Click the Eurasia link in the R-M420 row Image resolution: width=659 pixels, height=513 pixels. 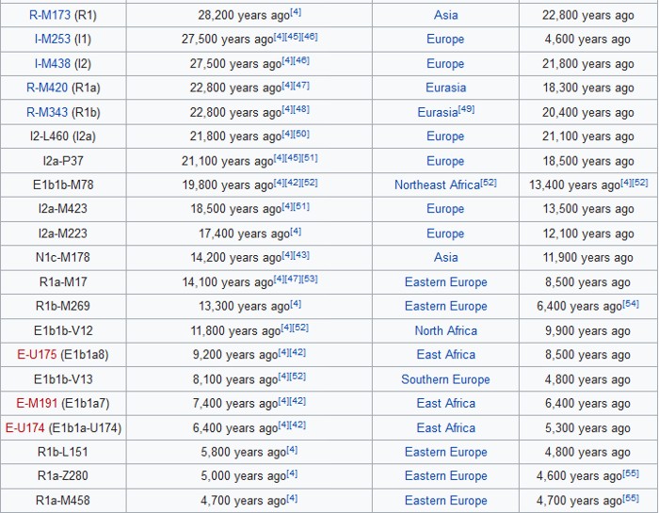click(x=445, y=88)
